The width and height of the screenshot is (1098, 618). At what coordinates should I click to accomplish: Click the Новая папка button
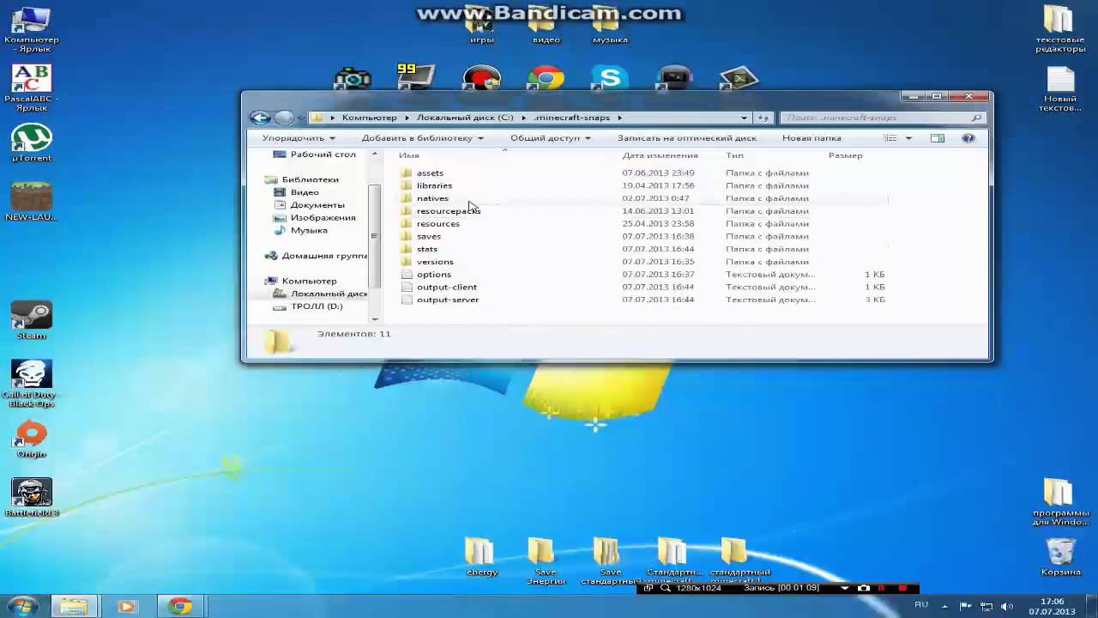[x=811, y=138]
